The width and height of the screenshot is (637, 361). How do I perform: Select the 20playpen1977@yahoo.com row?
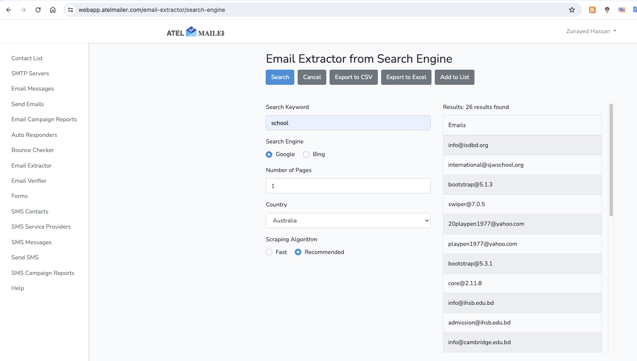[522, 224]
